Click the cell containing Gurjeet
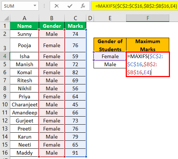The width and height of the screenshot is (178, 159). [x=24, y=121]
